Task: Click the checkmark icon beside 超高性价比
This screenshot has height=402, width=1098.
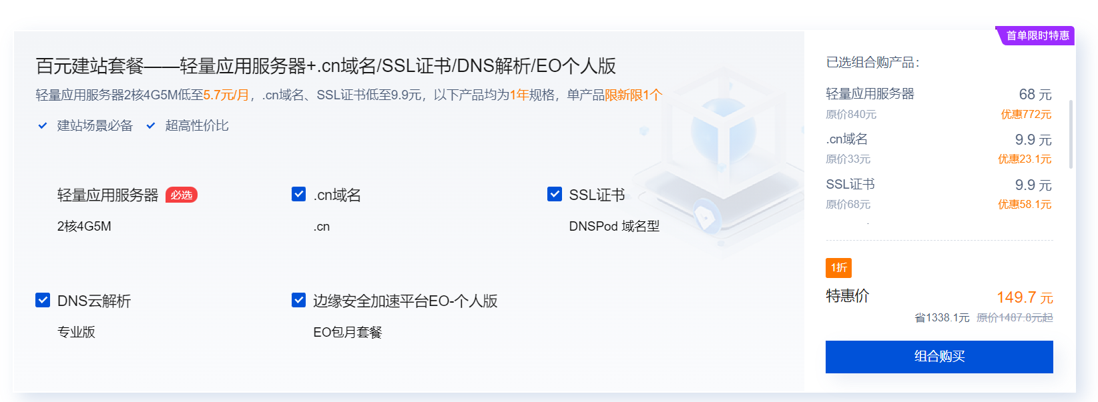Action: (151, 125)
